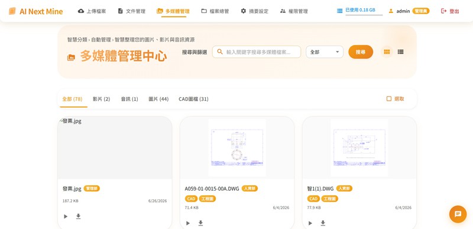Open the 全部 filter dropdown
Image resolution: width=473 pixels, height=229 pixels.
[325, 52]
